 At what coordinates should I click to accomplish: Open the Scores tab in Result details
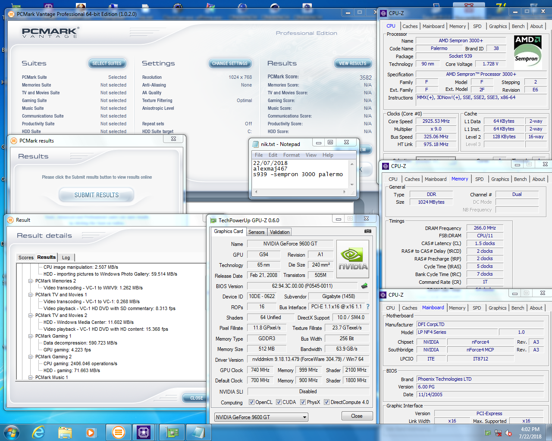(x=26, y=258)
